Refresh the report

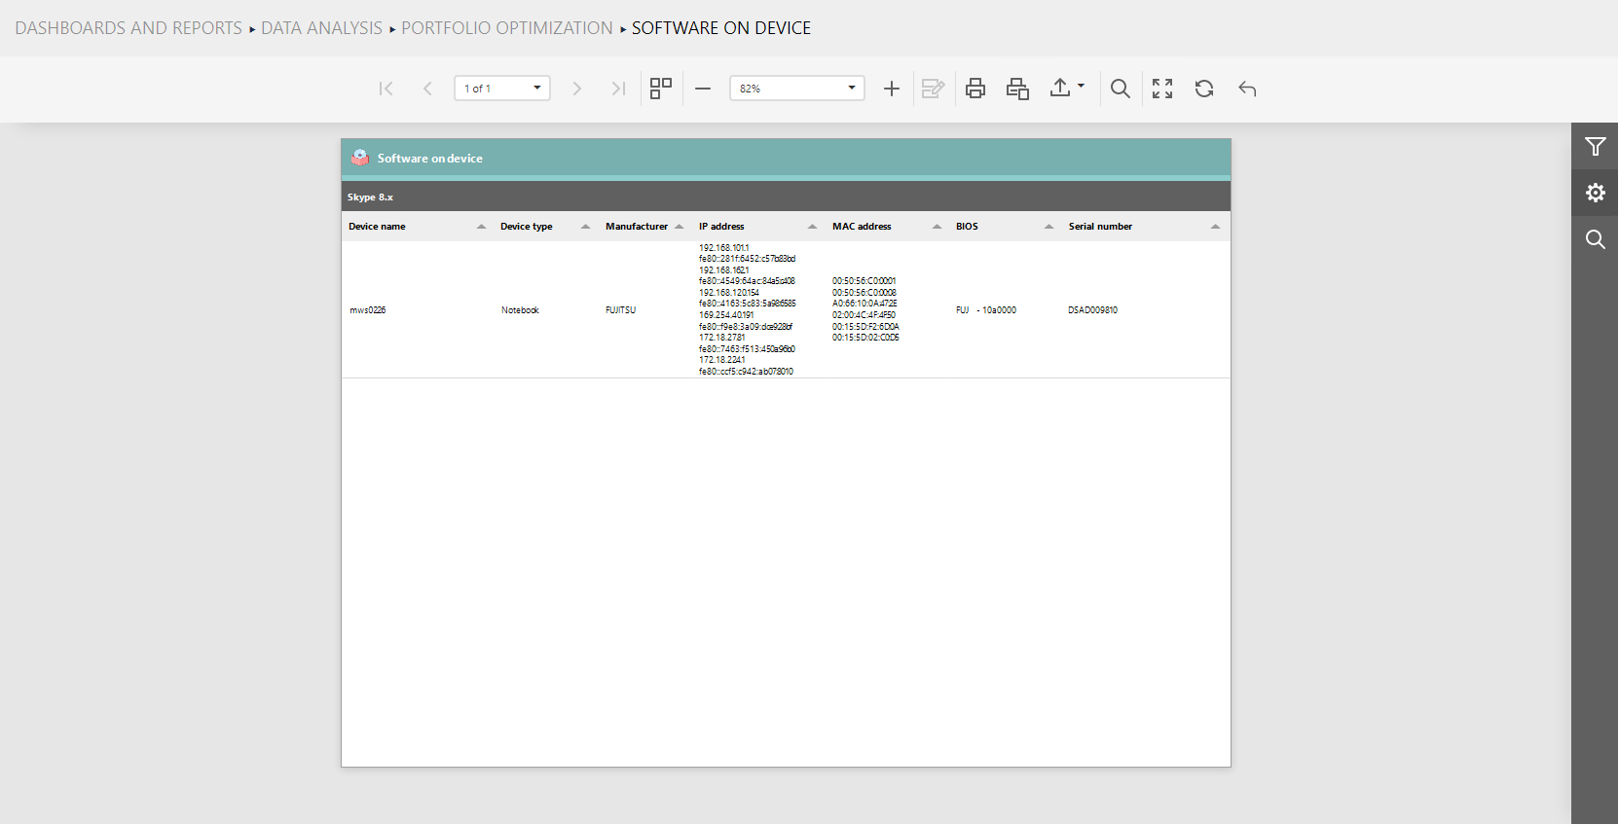tap(1204, 89)
